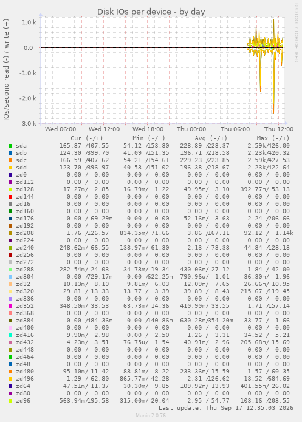Click the sdc orange legend swatch
This screenshot has width=302, height=422.
[10, 160]
